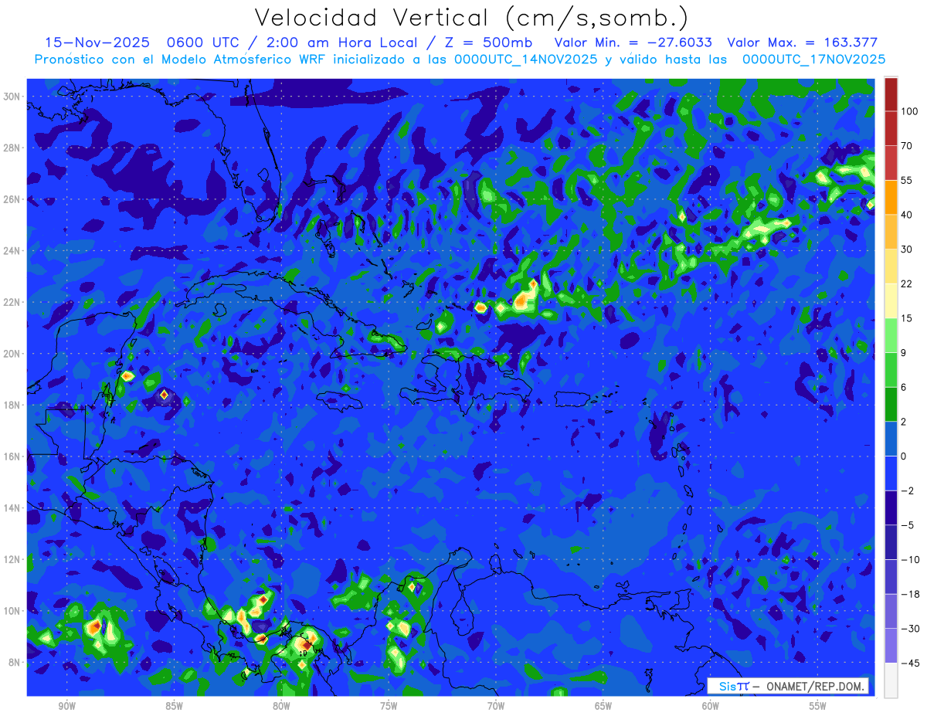927x716 pixels.
Task: Click 'Valor Max. = 163.377' text
Action: point(803,42)
